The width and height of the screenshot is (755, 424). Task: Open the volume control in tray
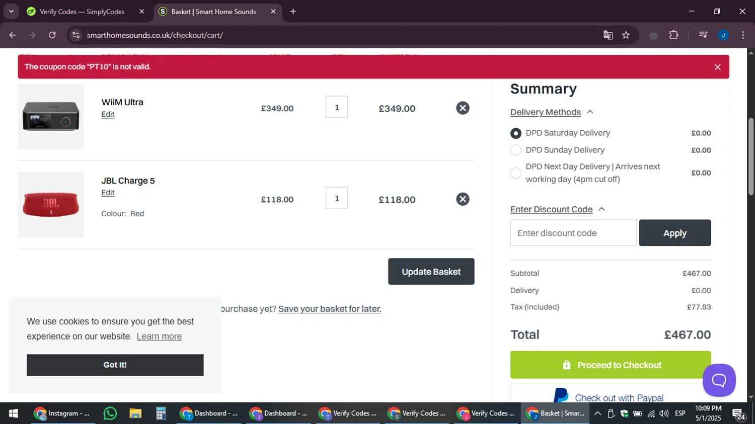coord(664,413)
